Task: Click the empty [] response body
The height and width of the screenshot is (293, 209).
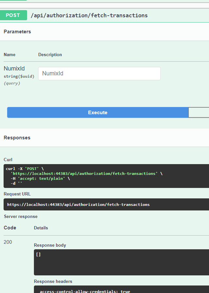Action: 38,254
